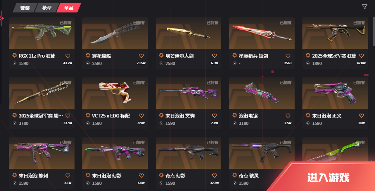Viewport: 375px width, 191px height.
Task: Click price coin icon under 穿花蝴蝶
Action: pos(88,63)
